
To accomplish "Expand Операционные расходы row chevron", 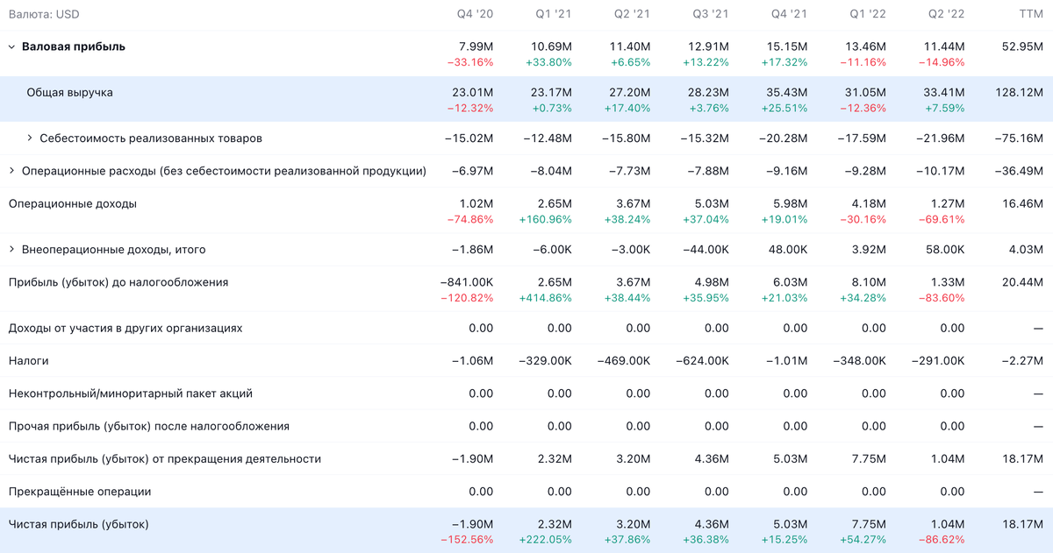I will (12, 171).
